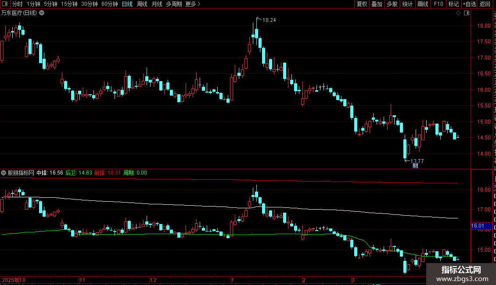Click the 13.77 low price label

417,161
